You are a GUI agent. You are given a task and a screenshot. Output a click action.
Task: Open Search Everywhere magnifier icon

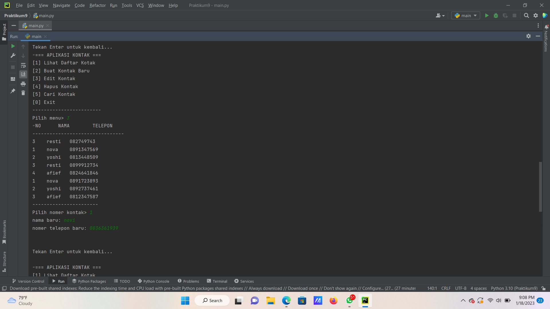point(526,16)
